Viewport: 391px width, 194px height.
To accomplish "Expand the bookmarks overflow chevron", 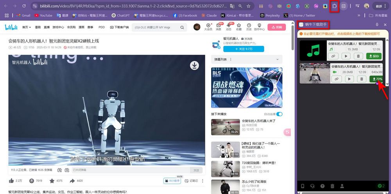I will click(359, 16).
